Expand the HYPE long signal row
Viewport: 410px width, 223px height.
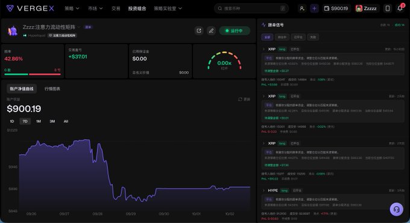click(x=263, y=190)
